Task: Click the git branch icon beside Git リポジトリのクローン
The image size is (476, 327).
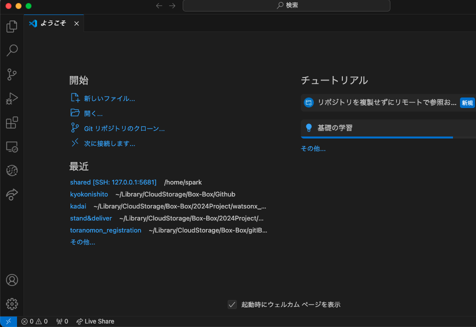Action: click(75, 127)
